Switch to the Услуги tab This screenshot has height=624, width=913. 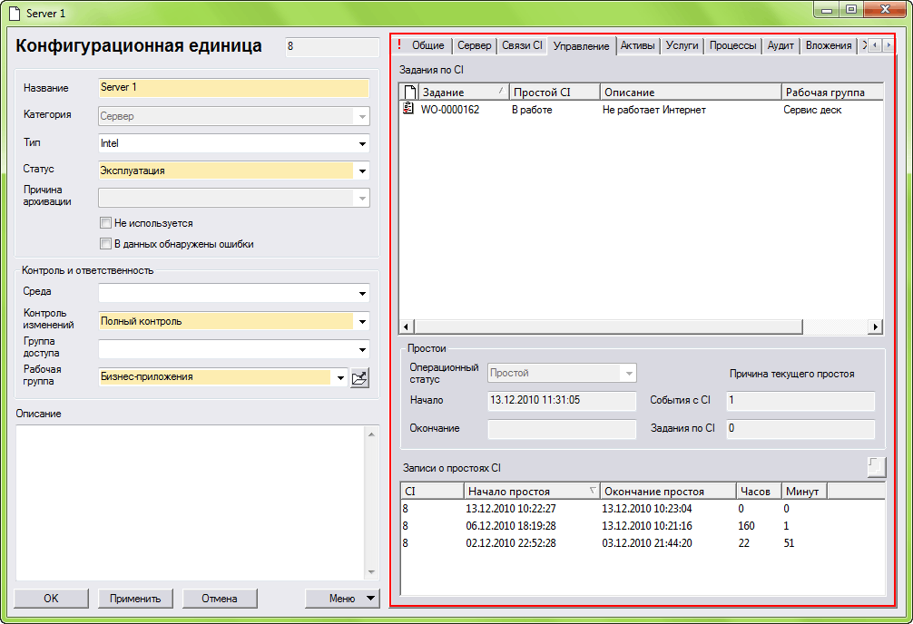[x=682, y=45]
